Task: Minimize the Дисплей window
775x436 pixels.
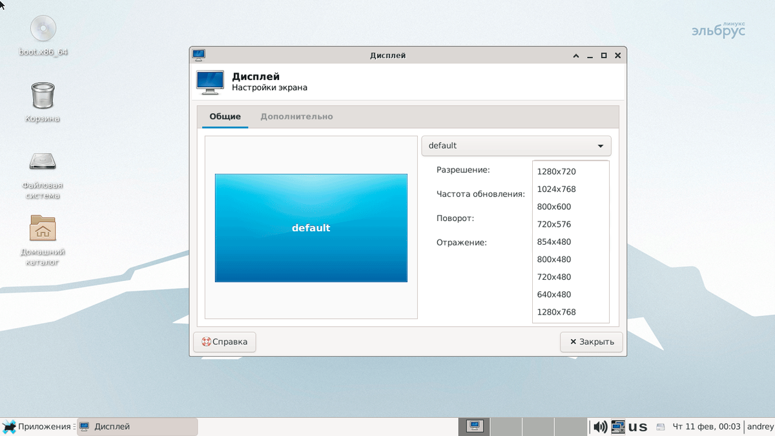Action: click(590, 56)
